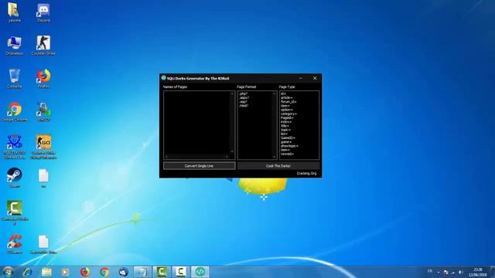Viewport: 495px width, 278px height.
Task: Open the Cracking.Org link in generator
Action: point(306,173)
